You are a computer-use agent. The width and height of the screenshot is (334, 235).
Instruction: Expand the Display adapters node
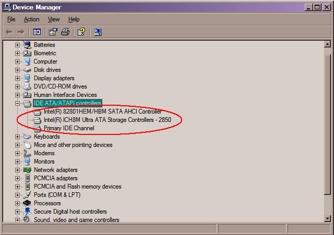click(17, 78)
